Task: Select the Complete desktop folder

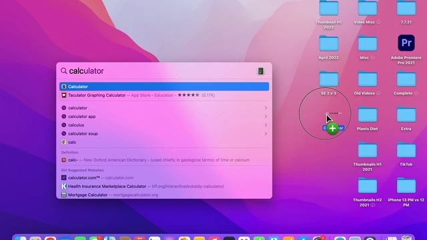Action: [x=406, y=83]
